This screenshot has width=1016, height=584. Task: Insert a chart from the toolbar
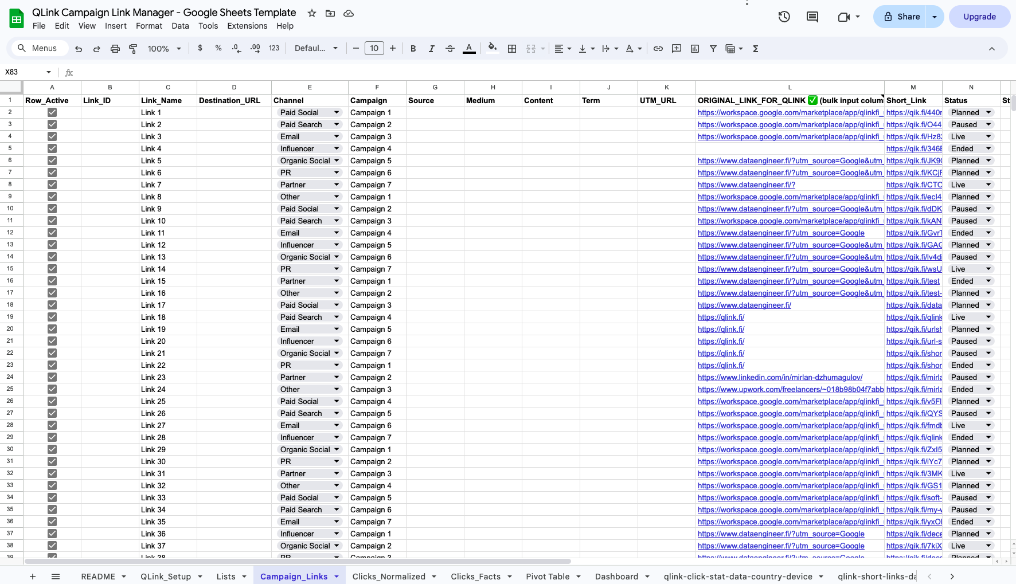pos(694,49)
